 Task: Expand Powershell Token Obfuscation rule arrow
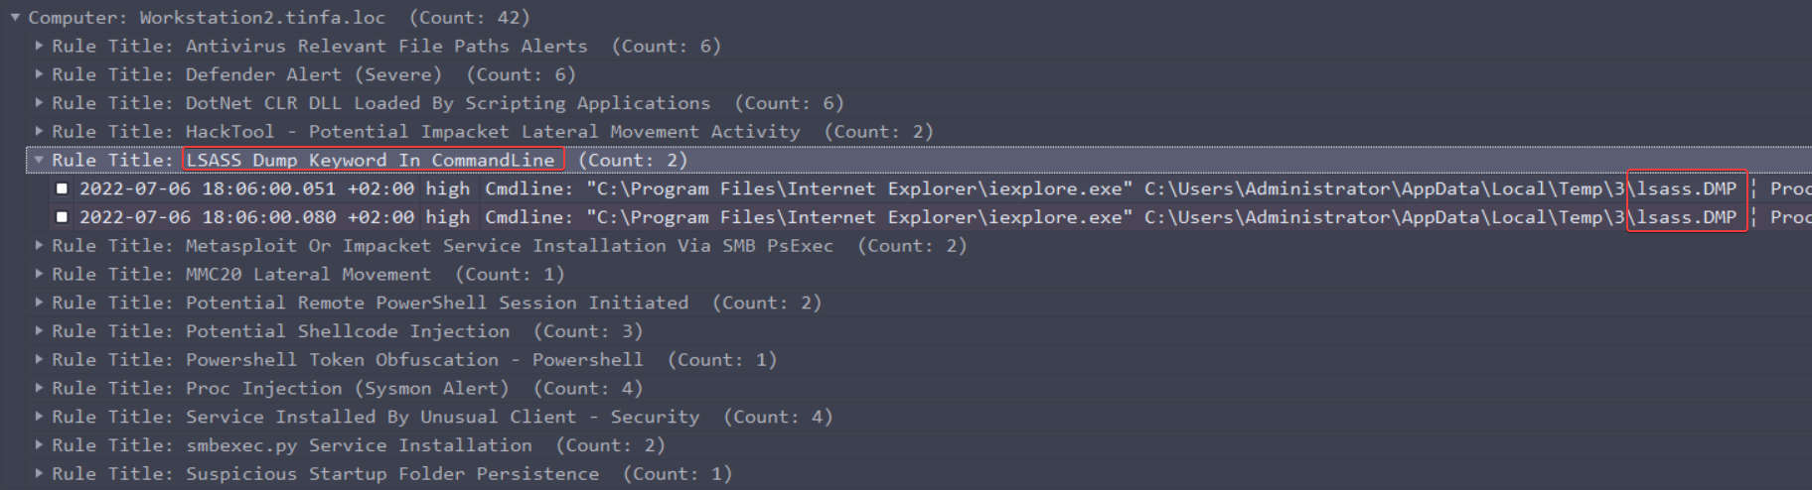39,359
